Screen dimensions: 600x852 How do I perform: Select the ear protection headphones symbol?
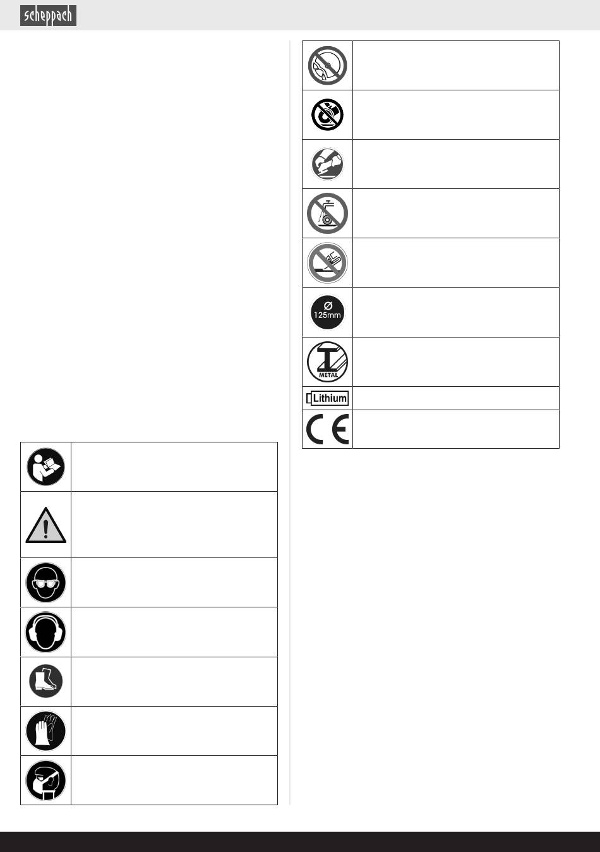pos(45,632)
